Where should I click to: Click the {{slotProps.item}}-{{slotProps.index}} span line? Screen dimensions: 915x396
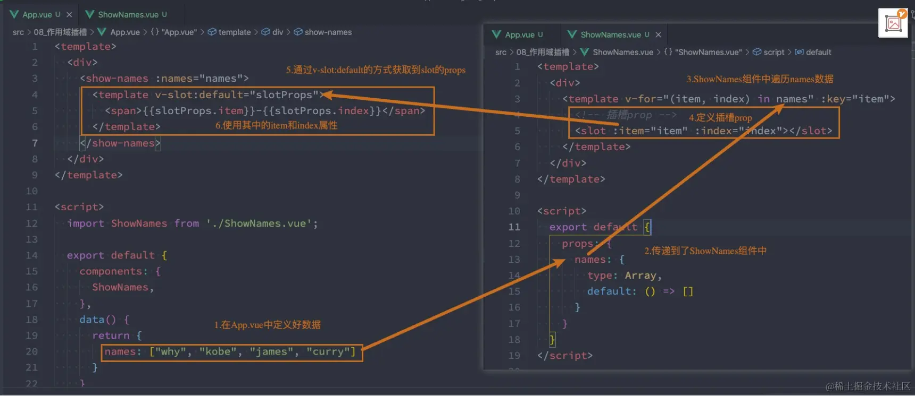(x=265, y=111)
